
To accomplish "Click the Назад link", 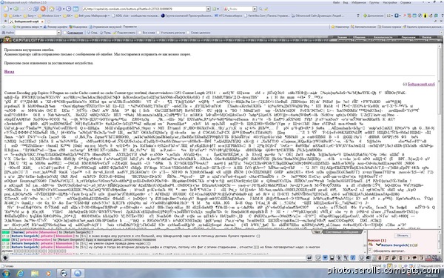I will click(x=9, y=72).
